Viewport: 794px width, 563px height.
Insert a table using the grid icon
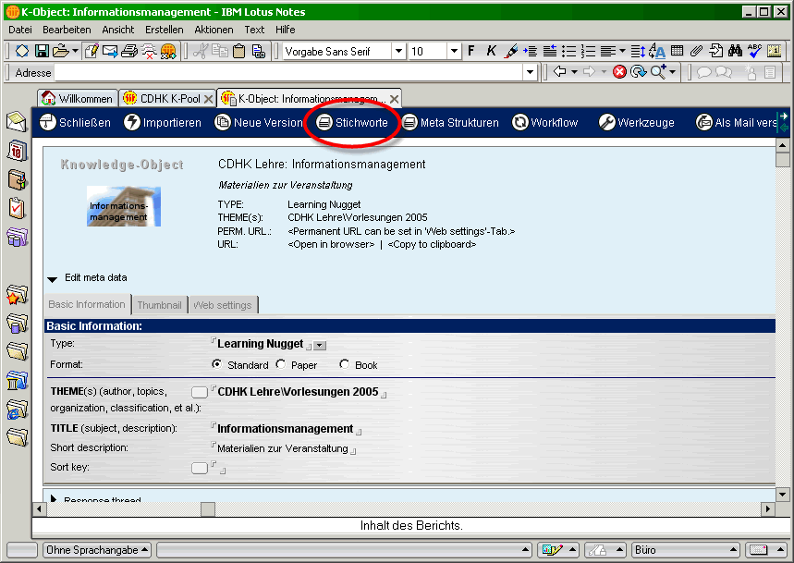pos(677,51)
